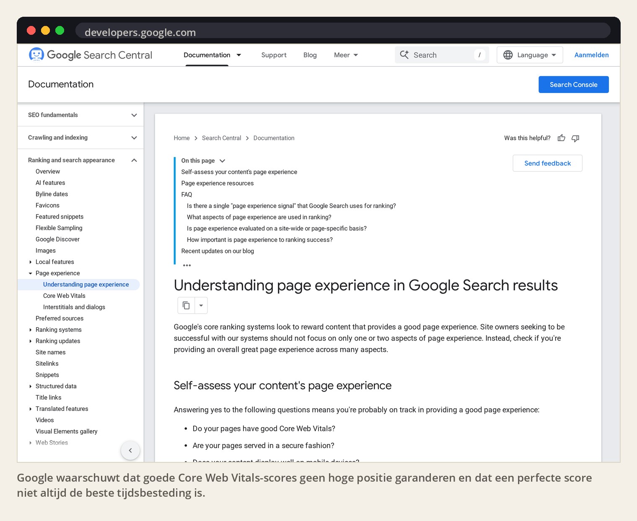Viewport: 637px width, 521px height.
Task: Select the Documentation nav tab
Action: (x=207, y=55)
